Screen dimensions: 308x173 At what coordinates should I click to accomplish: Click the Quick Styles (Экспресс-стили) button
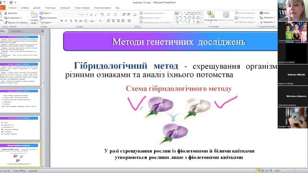click(x=226, y=17)
